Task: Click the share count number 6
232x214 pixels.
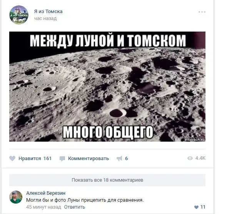Action: point(126,158)
